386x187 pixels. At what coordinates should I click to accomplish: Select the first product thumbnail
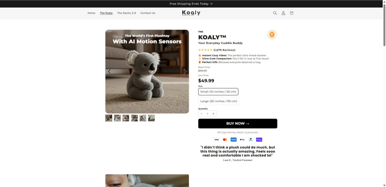[109, 118]
